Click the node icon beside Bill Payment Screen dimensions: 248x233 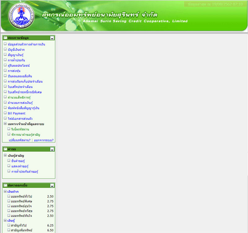point(5,113)
